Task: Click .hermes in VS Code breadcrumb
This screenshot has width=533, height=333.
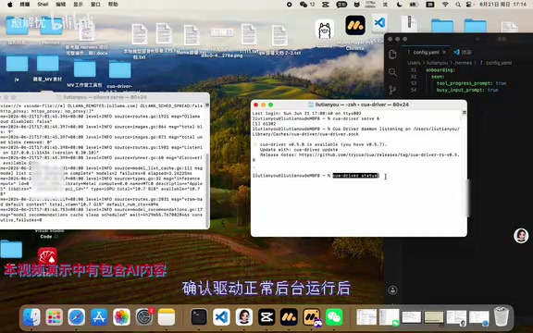Action: pyautogui.click(x=463, y=63)
